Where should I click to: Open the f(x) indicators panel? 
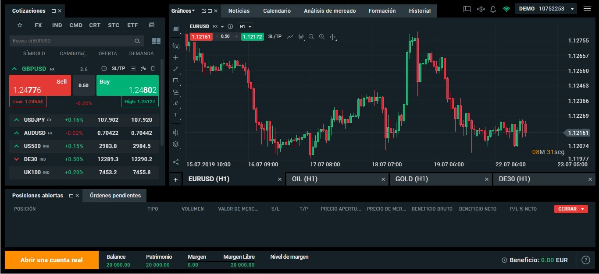[x=175, y=46]
